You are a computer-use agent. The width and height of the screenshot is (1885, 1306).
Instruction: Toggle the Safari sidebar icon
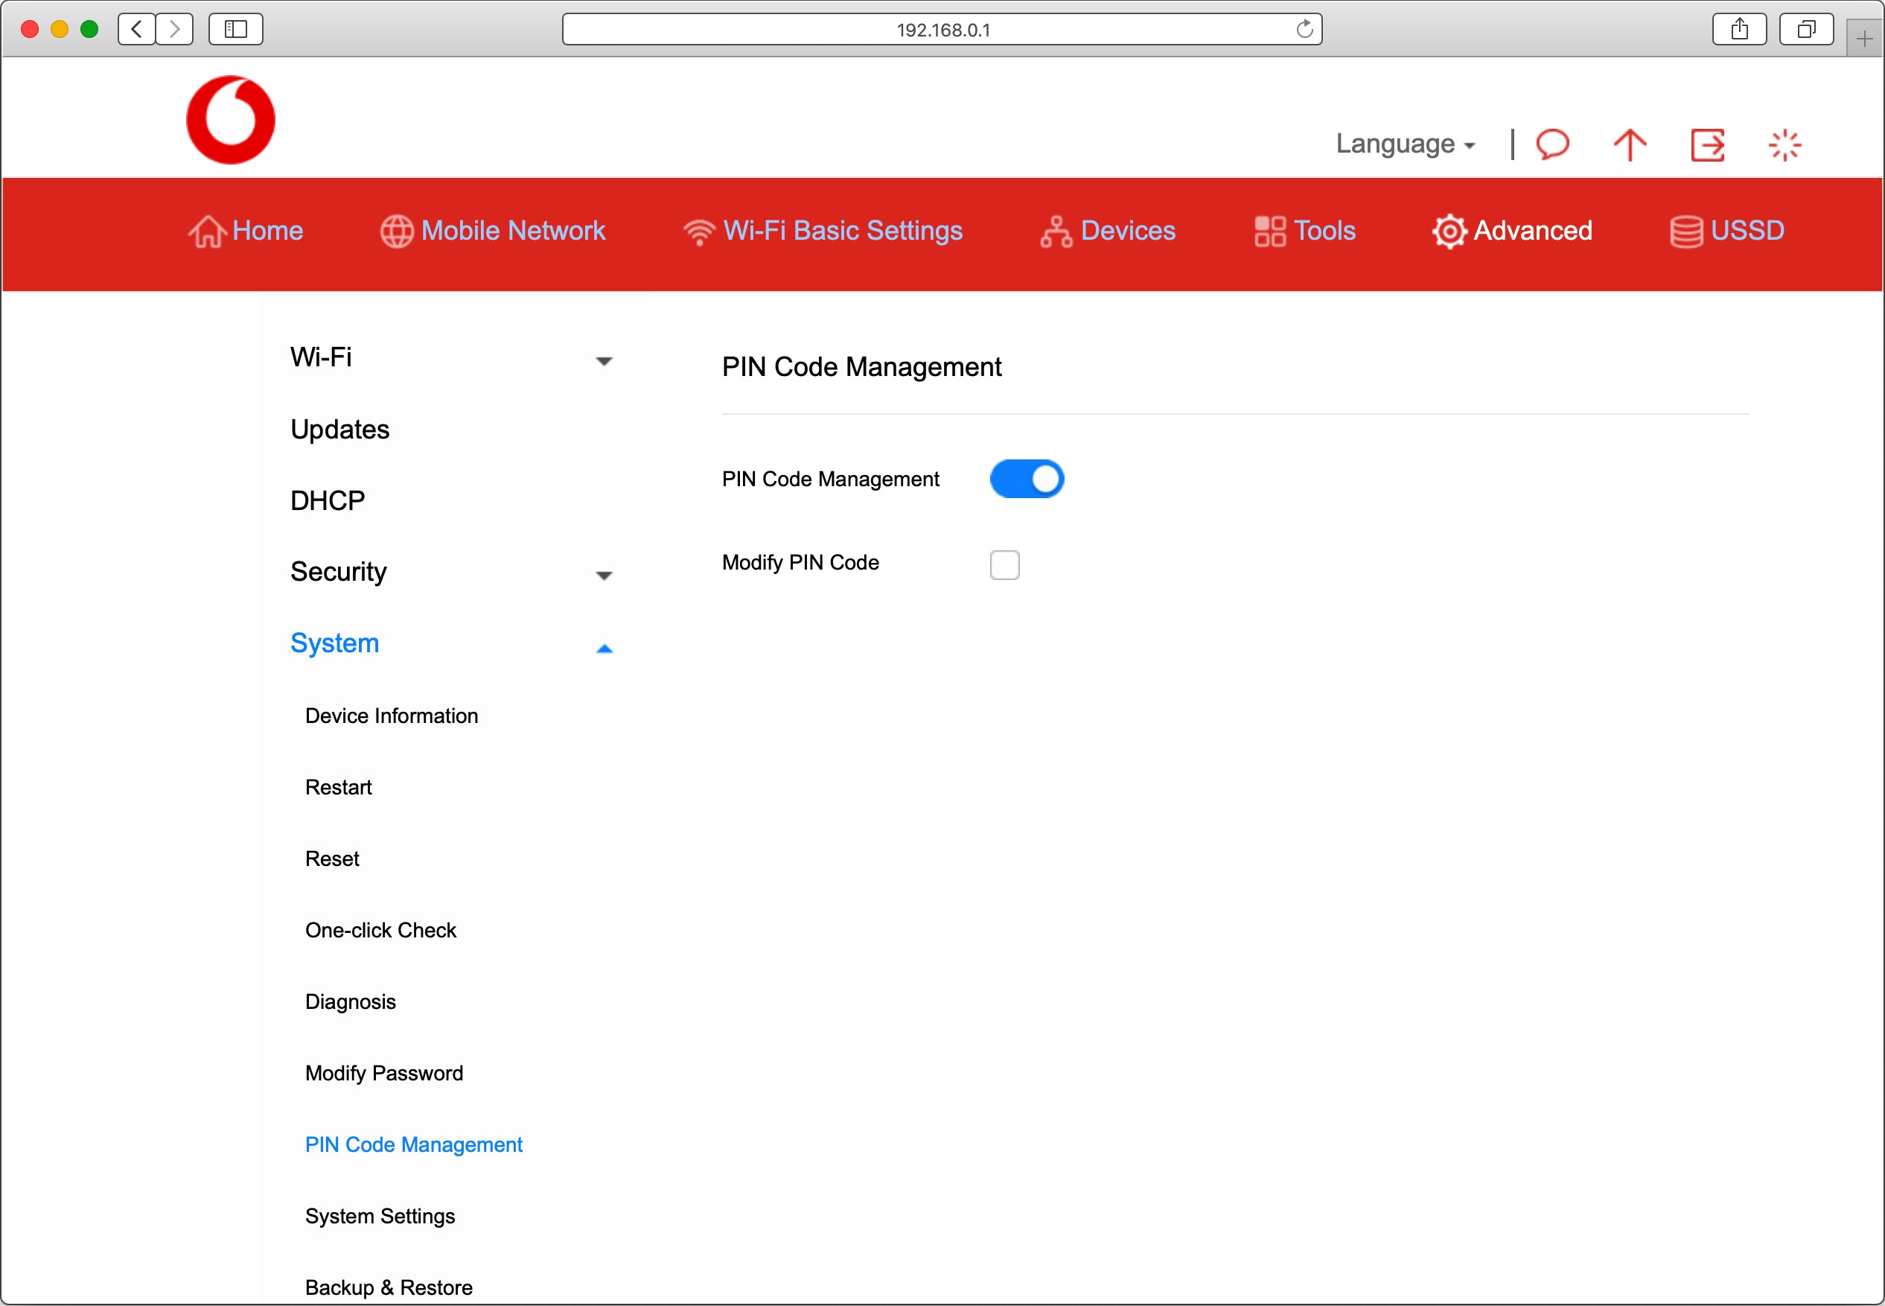(x=235, y=30)
